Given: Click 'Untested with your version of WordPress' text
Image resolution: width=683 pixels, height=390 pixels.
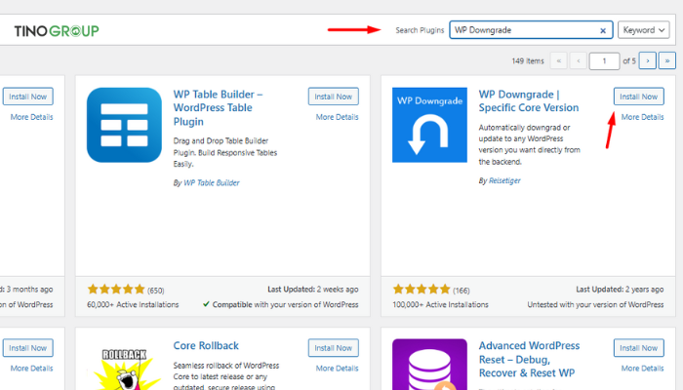Looking at the screenshot, I should (x=595, y=304).
